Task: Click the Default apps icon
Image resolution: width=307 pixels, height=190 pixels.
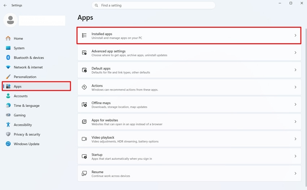Action: tap(84, 70)
